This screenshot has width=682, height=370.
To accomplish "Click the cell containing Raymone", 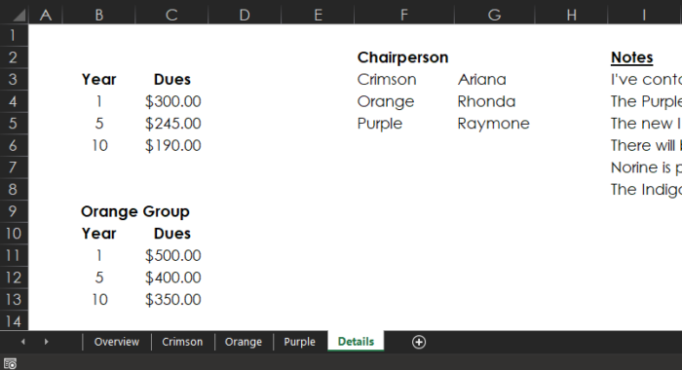I will click(x=495, y=124).
